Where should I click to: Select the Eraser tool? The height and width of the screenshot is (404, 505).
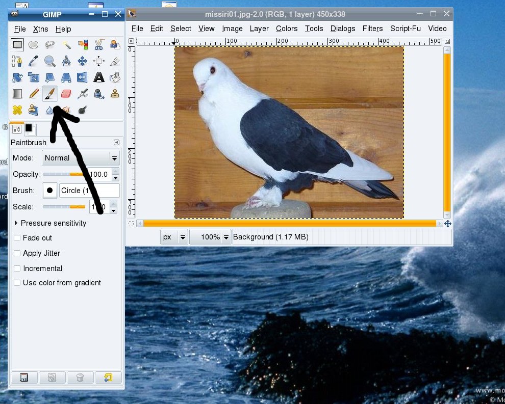point(66,94)
